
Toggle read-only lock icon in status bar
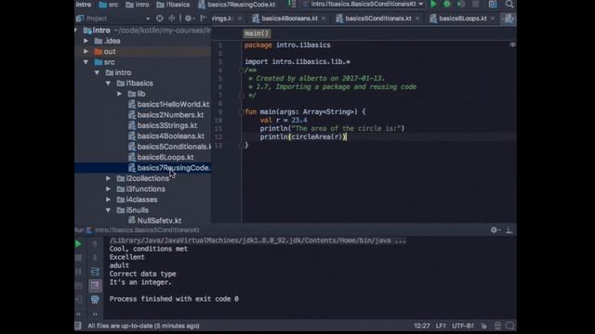(x=483, y=326)
